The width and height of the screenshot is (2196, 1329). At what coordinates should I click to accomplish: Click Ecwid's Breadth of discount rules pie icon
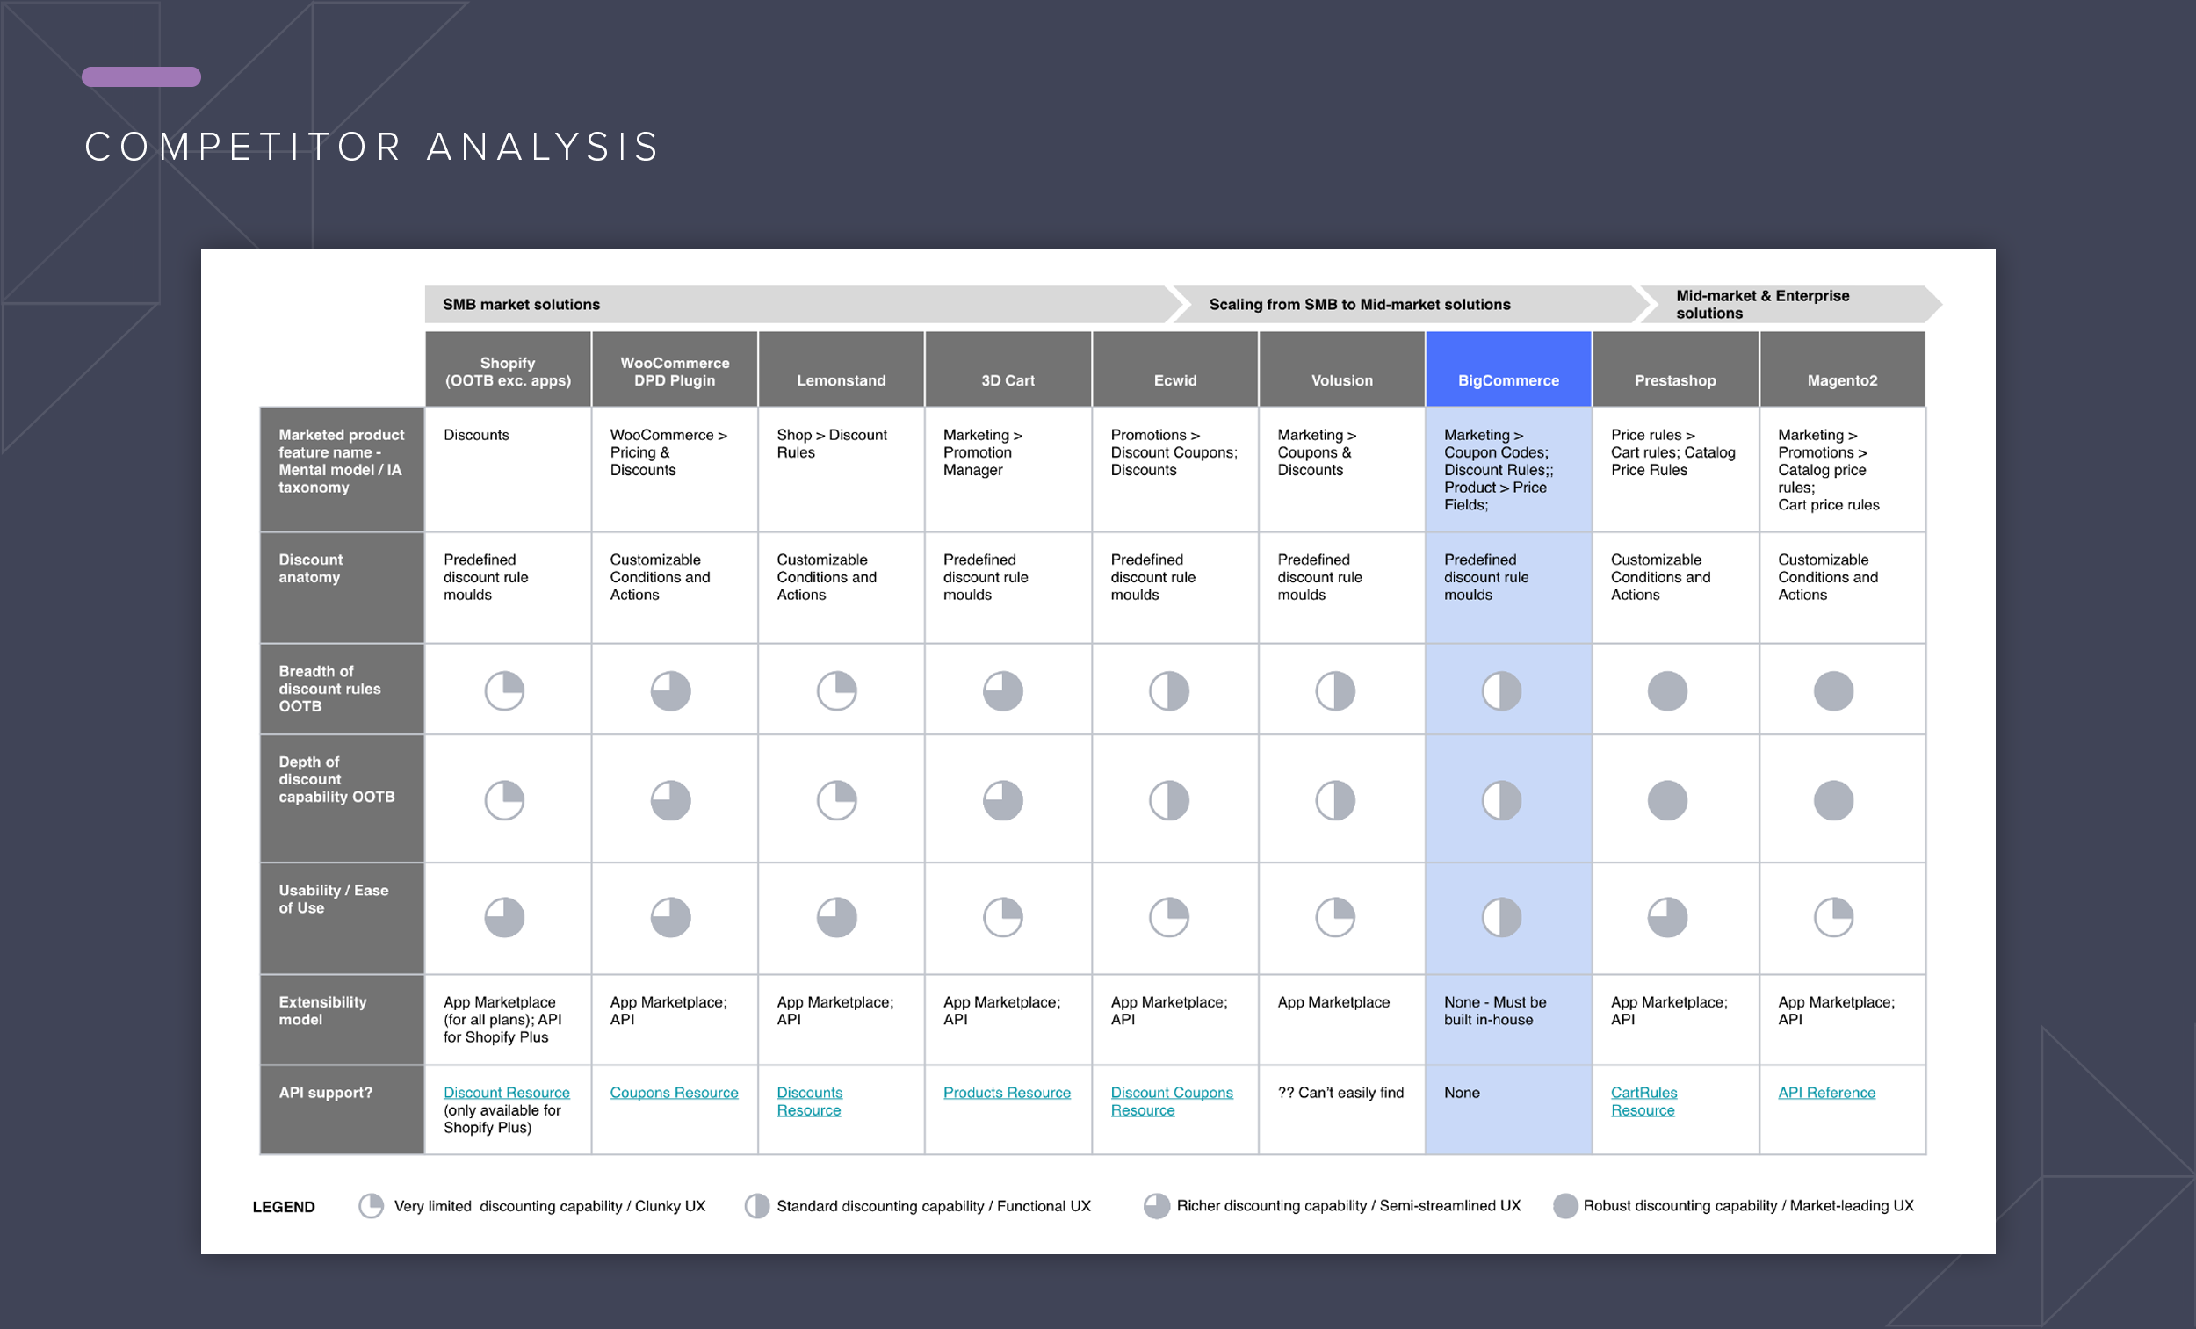[1169, 690]
